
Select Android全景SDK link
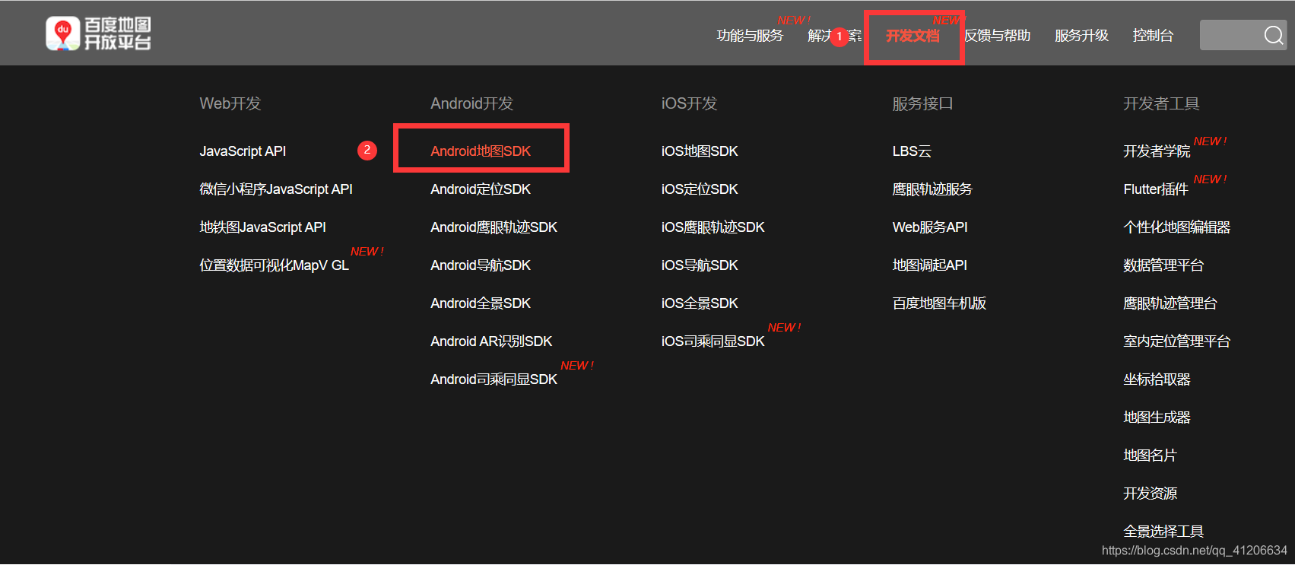coord(481,303)
